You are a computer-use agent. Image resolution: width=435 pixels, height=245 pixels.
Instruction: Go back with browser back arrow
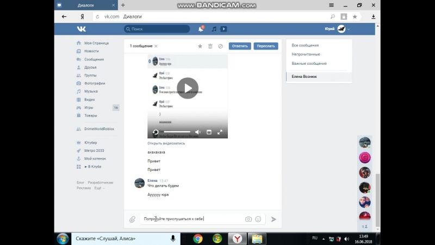point(64,17)
